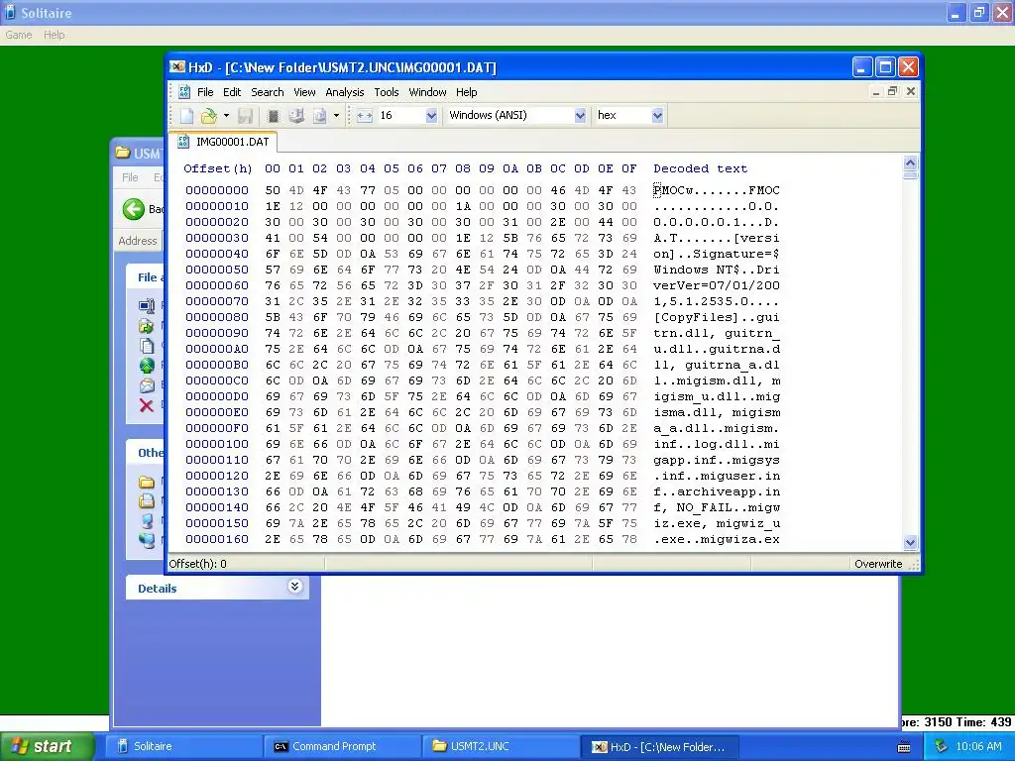
Task: Click the 'Offset(h)' column header
Action: pos(217,168)
